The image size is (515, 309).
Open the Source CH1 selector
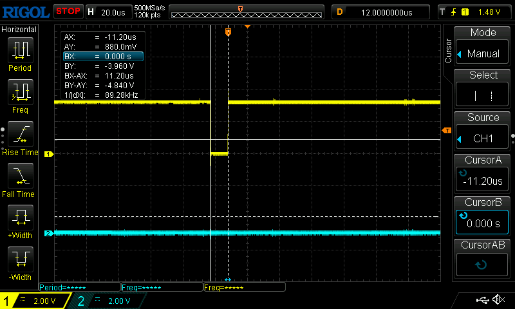pyautogui.click(x=483, y=131)
